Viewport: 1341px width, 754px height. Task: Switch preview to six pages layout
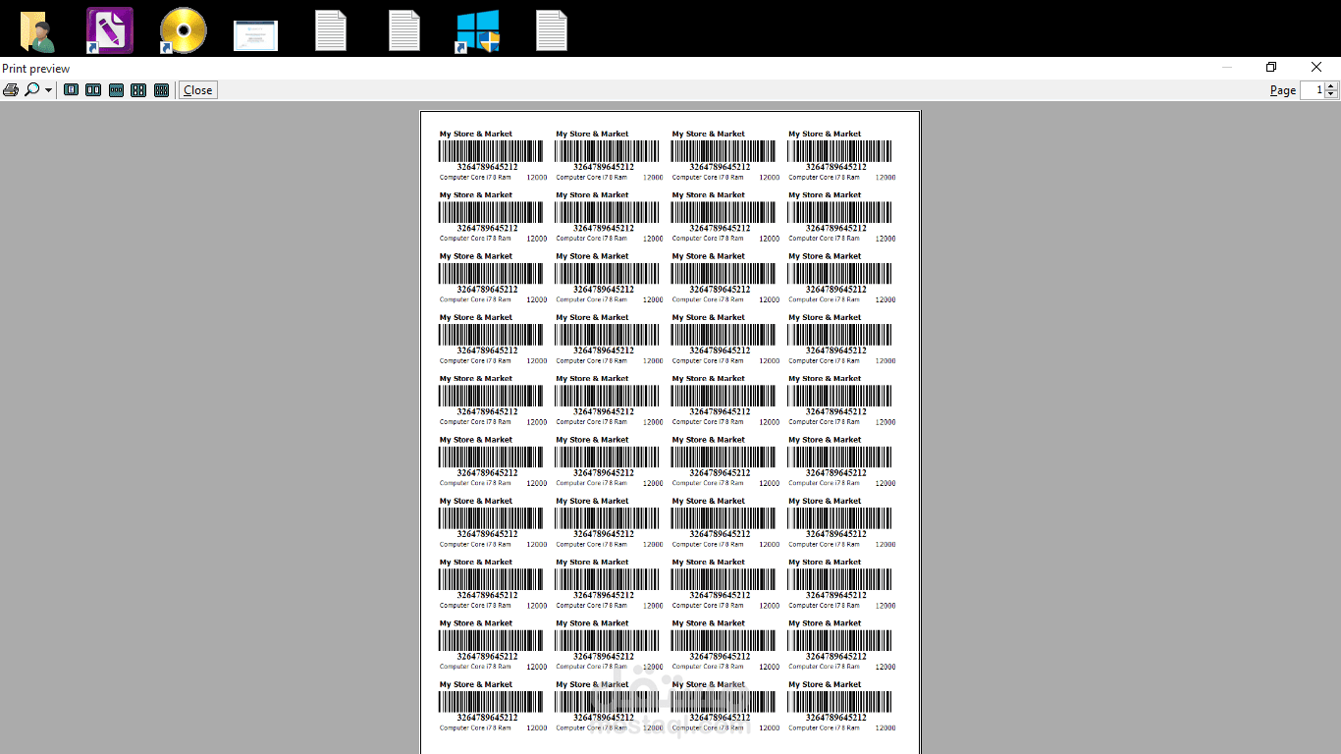(x=161, y=90)
